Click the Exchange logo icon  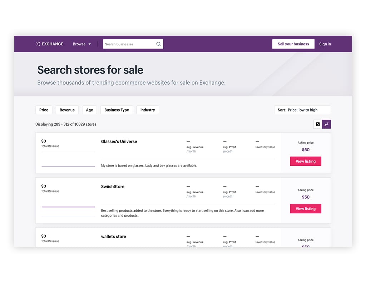(x=38, y=44)
